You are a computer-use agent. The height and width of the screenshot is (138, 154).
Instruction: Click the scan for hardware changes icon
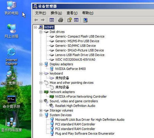[x=85, y=20]
